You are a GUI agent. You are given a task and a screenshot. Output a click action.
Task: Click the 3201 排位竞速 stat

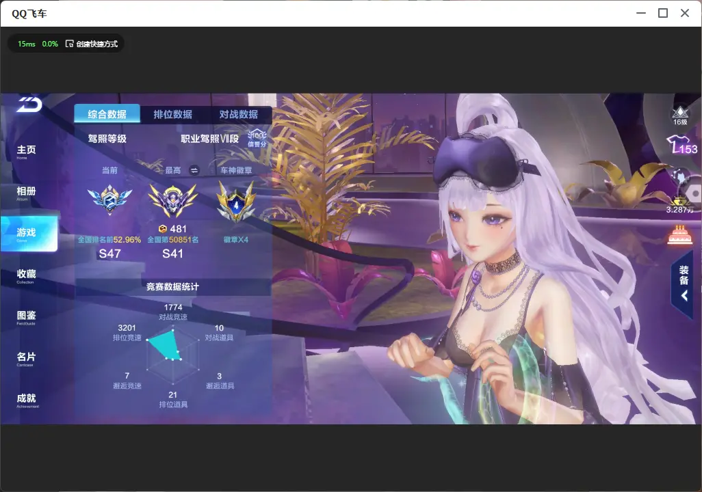pos(127,332)
